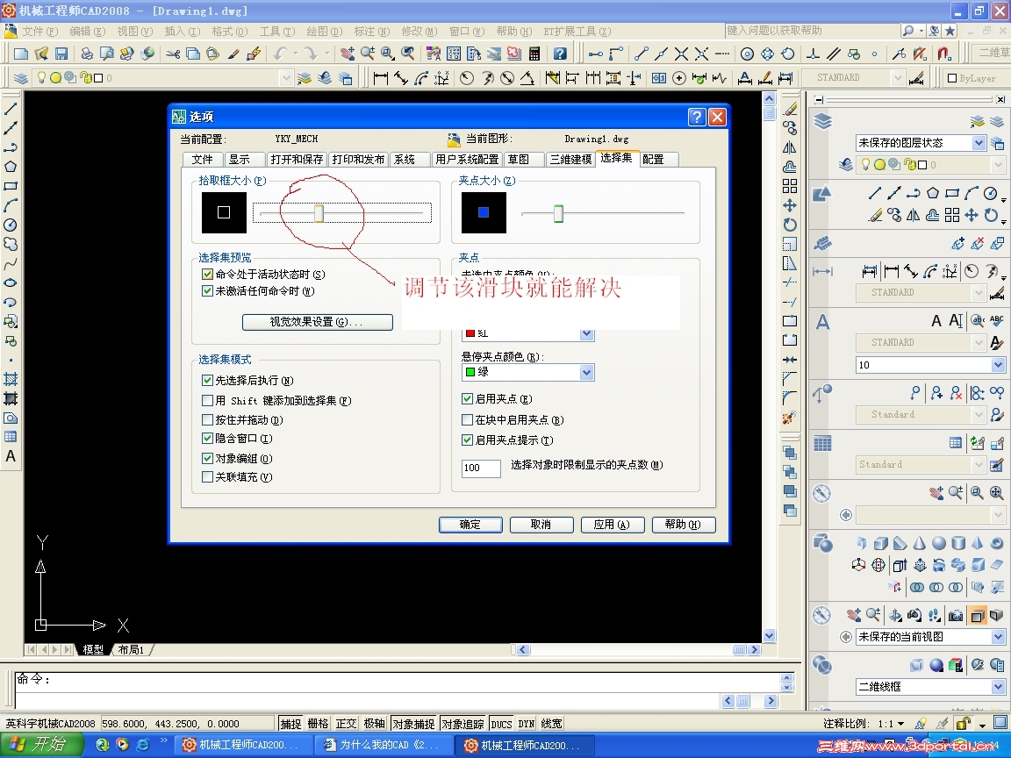Open Visual Effect Settings (视觉效果设置) button

(x=317, y=322)
